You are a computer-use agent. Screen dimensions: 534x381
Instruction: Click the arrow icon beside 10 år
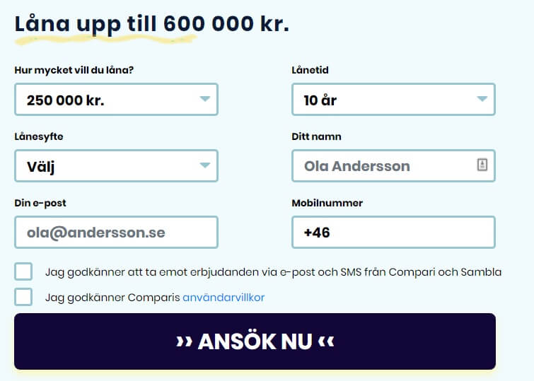point(482,99)
